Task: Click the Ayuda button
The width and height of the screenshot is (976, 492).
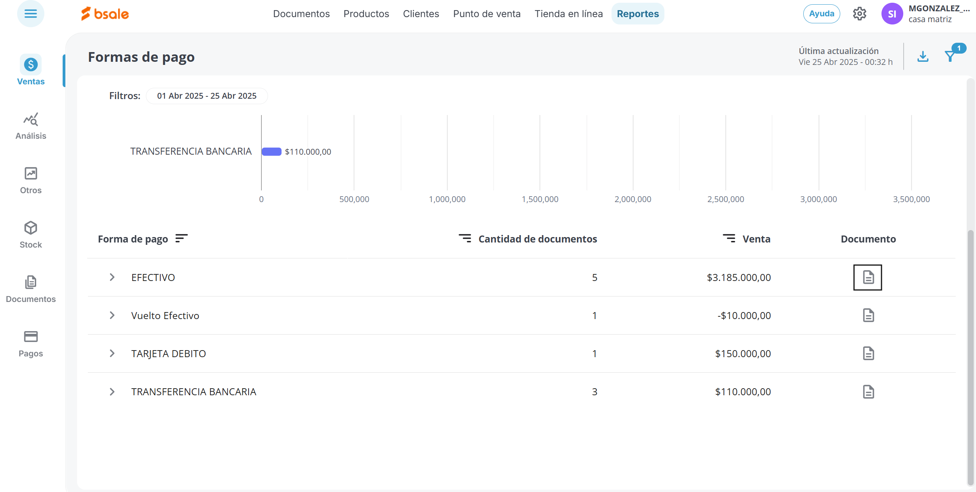Action: click(x=821, y=14)
